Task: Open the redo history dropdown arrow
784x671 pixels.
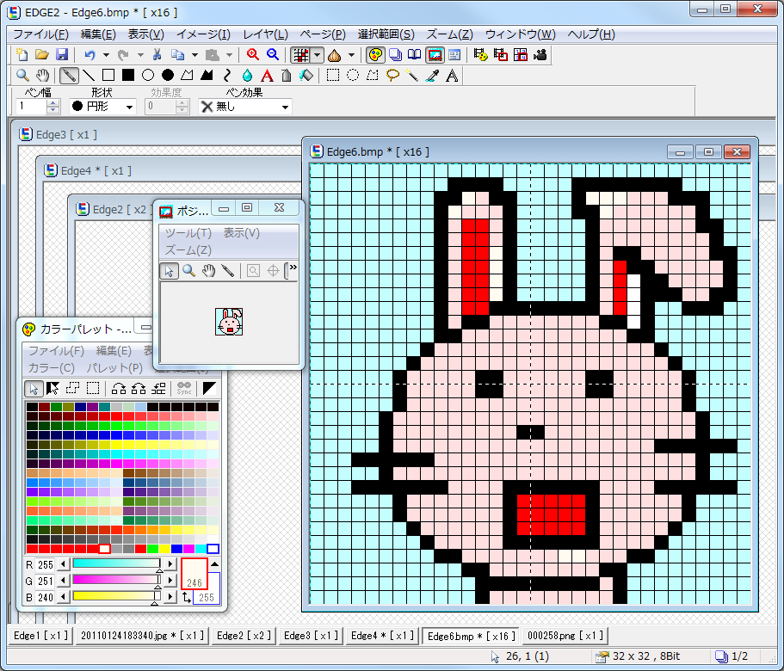Action: point(140,55)
